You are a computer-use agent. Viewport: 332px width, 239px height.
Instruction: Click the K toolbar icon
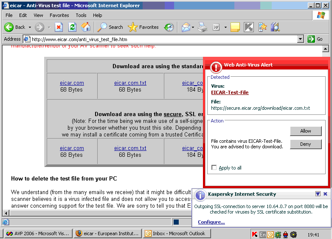pyautogui.click(x=249, y=27)
